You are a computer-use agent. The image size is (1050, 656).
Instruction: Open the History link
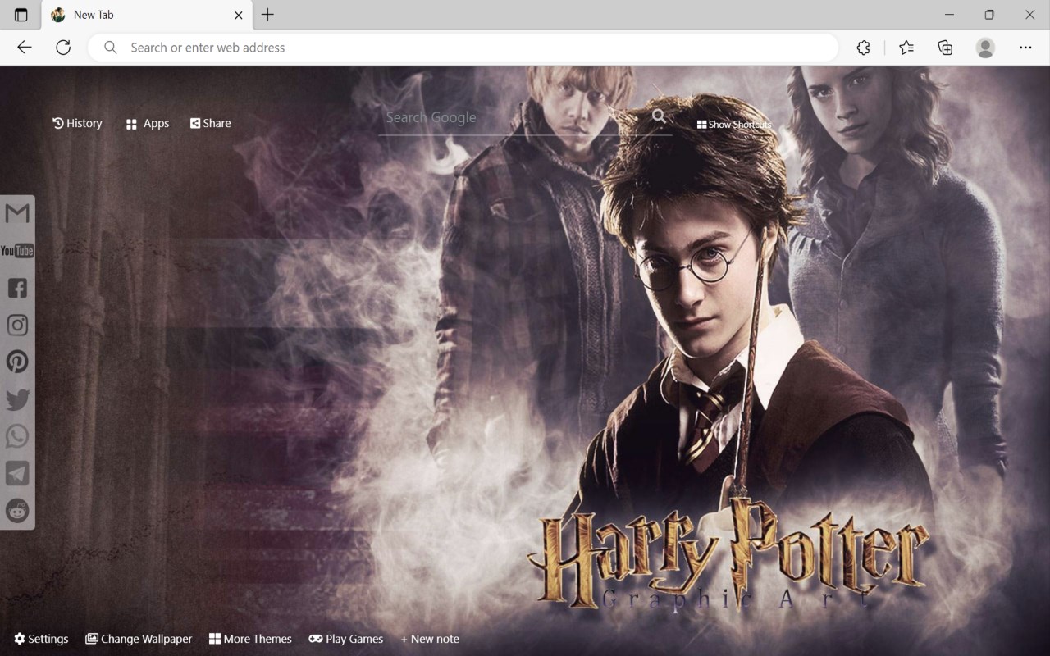(x=77, y=123)
